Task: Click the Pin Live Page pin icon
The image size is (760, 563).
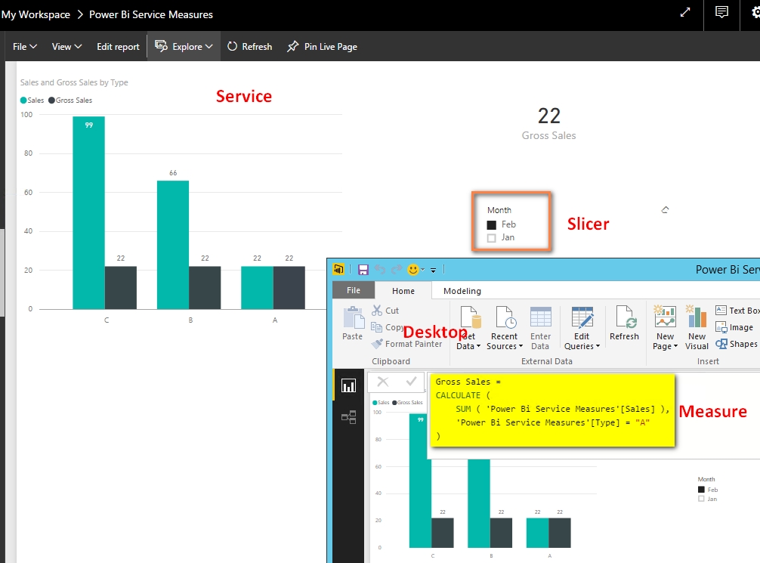Action: (293, 47)
